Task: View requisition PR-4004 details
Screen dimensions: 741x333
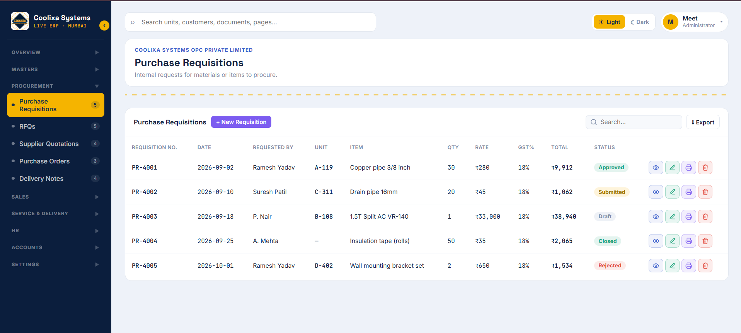Action: click(656, 241)
